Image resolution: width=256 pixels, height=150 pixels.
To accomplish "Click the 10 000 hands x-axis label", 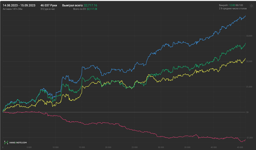I will (55, 147).
